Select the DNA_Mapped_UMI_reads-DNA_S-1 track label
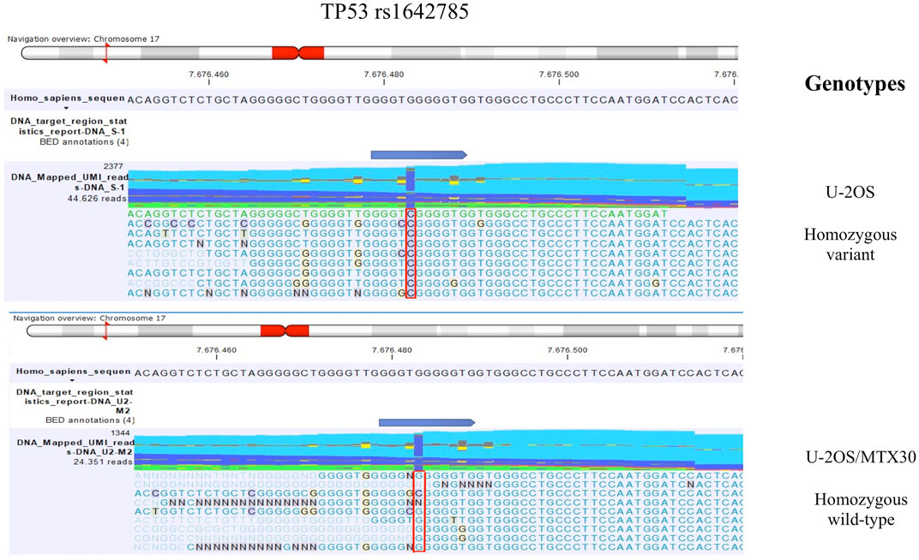The image size is (919, 560). [x=69, y=182]
